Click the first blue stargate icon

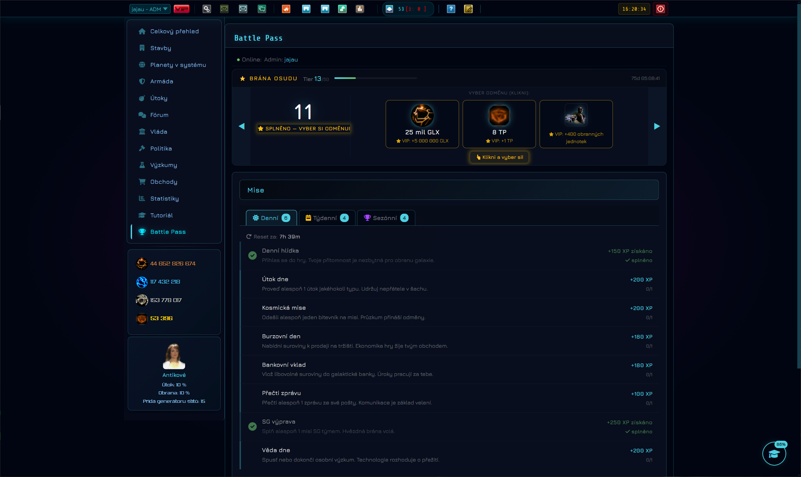306,9
